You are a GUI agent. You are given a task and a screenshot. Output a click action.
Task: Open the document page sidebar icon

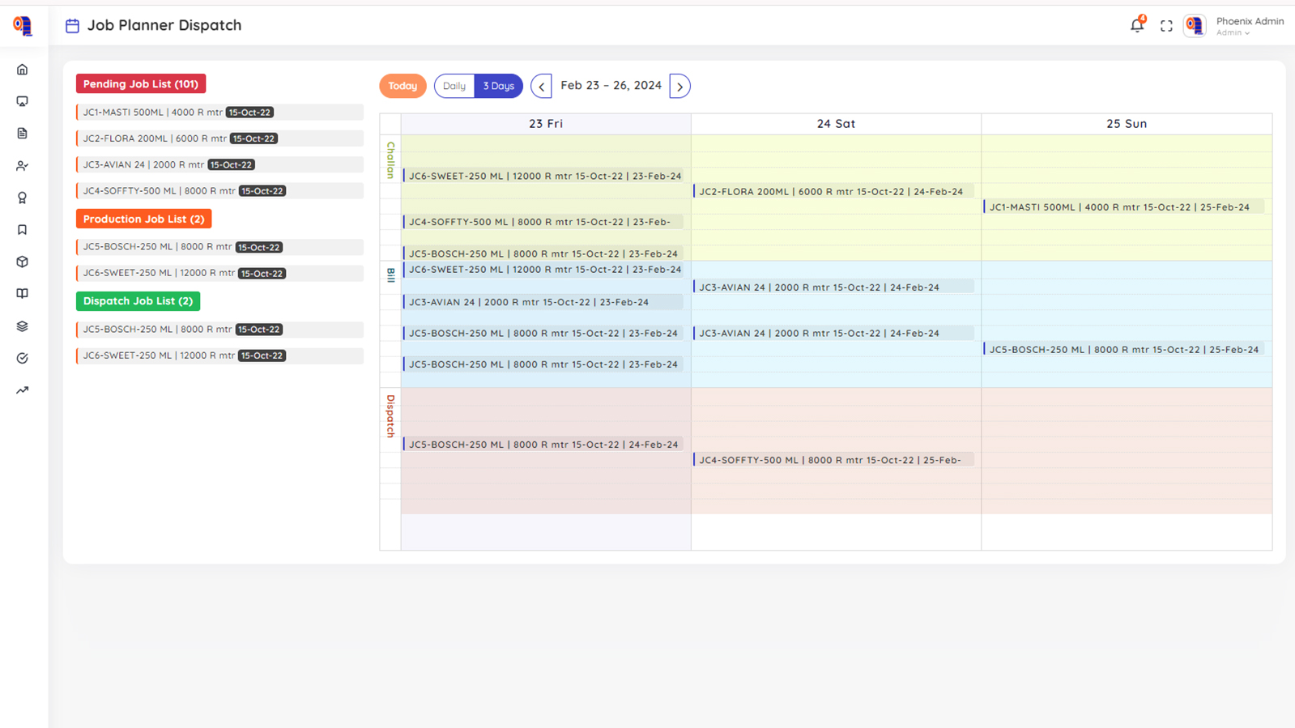coord(23,134)
